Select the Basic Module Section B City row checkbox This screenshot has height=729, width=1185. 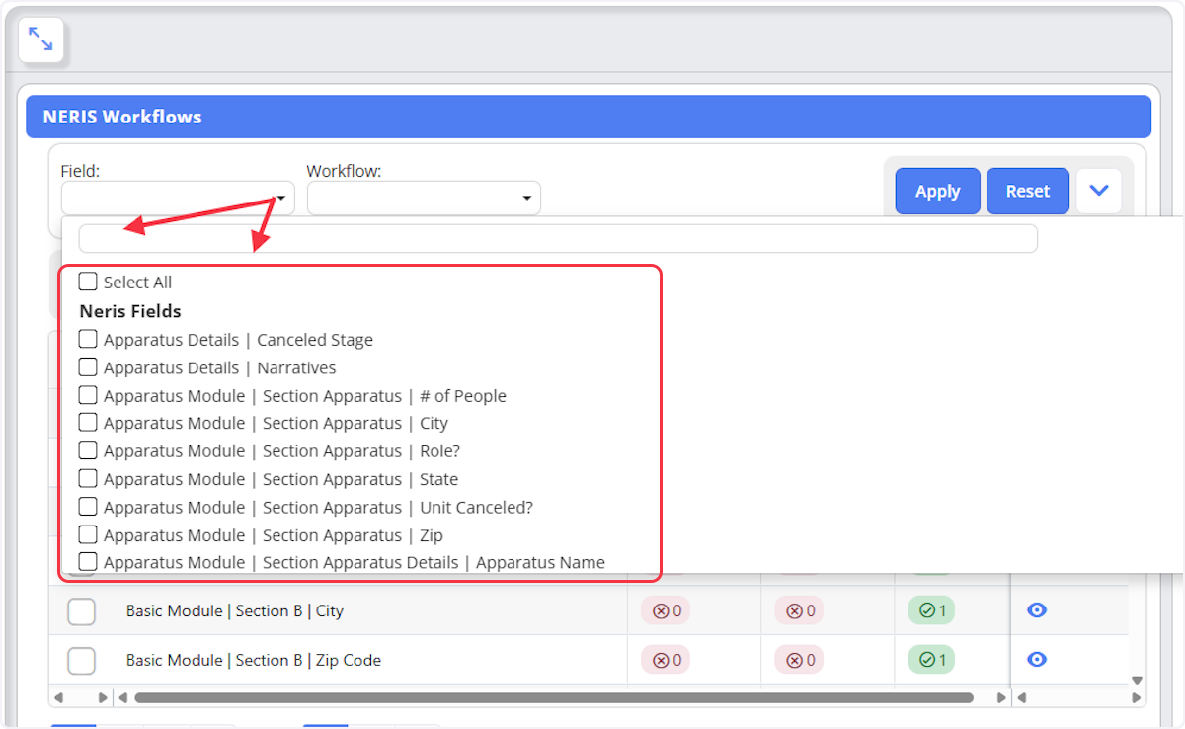click(x=81, y=611)
